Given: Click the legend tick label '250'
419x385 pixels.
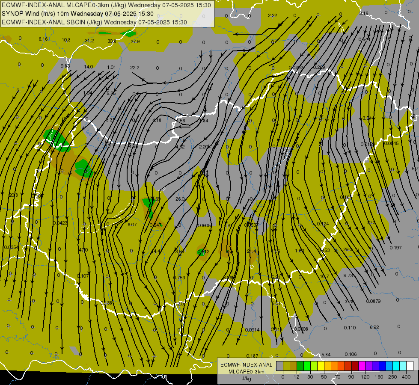Looking at the screenshot, I should (392, 377).
